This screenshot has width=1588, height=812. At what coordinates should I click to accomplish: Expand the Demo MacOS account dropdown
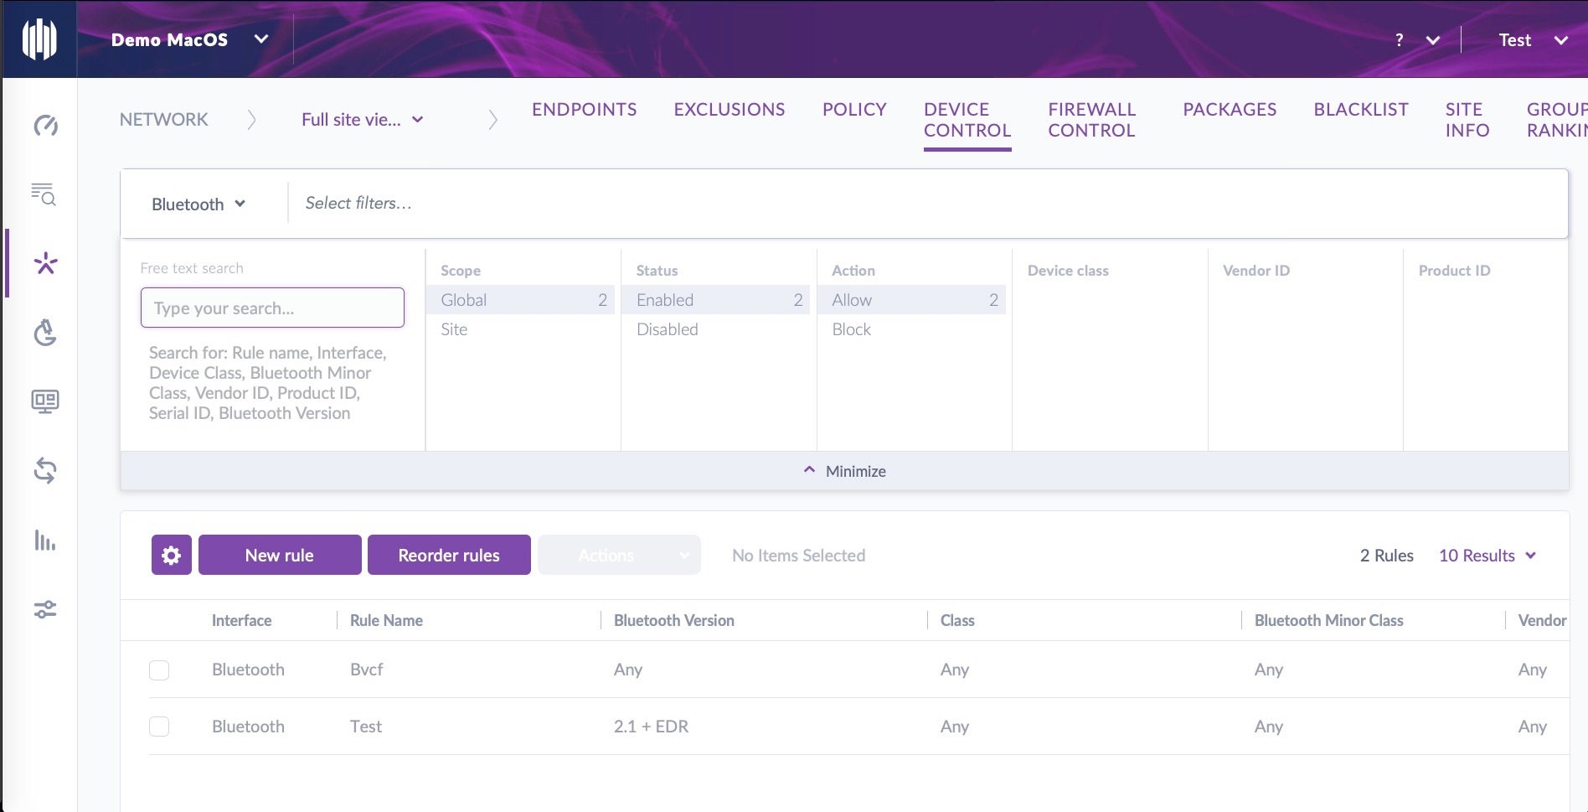click(x=189, y=39)
